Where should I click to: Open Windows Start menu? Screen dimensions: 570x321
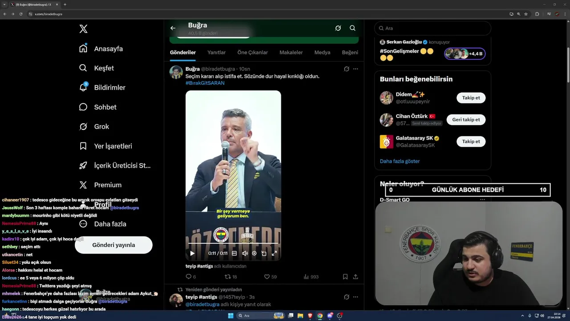click(x=231, y=316)
